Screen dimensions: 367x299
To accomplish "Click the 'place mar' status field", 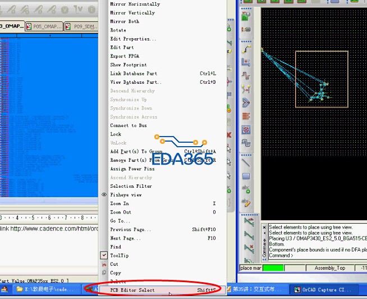I will (251, 268).
